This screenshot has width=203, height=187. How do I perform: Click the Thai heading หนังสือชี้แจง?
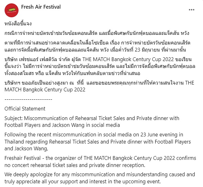click(18, 24)
